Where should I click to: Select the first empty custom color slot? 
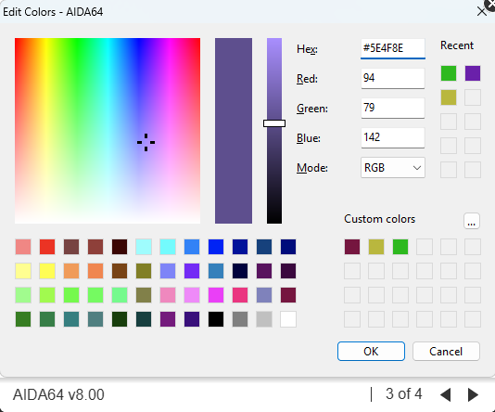(425, 247)
